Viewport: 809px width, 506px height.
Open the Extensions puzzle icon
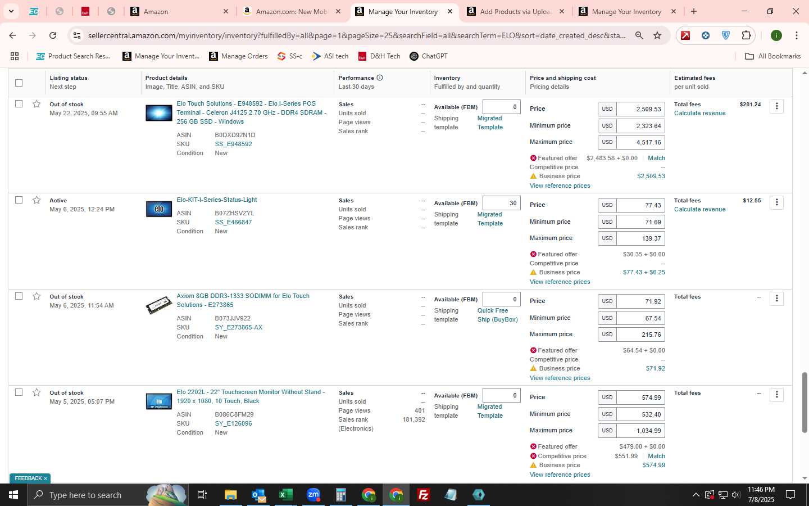tap(746, 35)
